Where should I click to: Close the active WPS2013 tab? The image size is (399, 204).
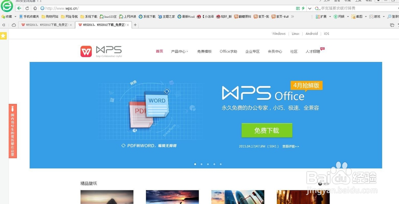(x=128, y=25)
